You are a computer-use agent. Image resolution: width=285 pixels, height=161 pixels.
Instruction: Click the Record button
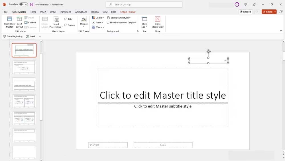[x=245, y=12]
